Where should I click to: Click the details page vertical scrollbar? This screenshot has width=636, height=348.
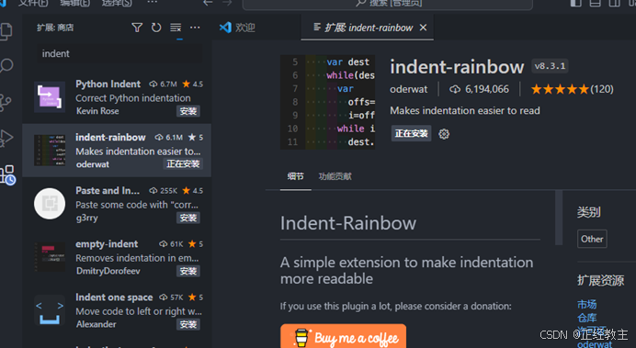click(559, 218)
